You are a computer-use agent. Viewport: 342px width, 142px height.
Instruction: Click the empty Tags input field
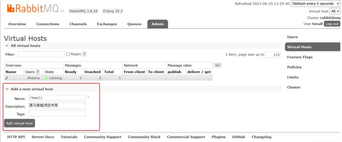(57, 113)
